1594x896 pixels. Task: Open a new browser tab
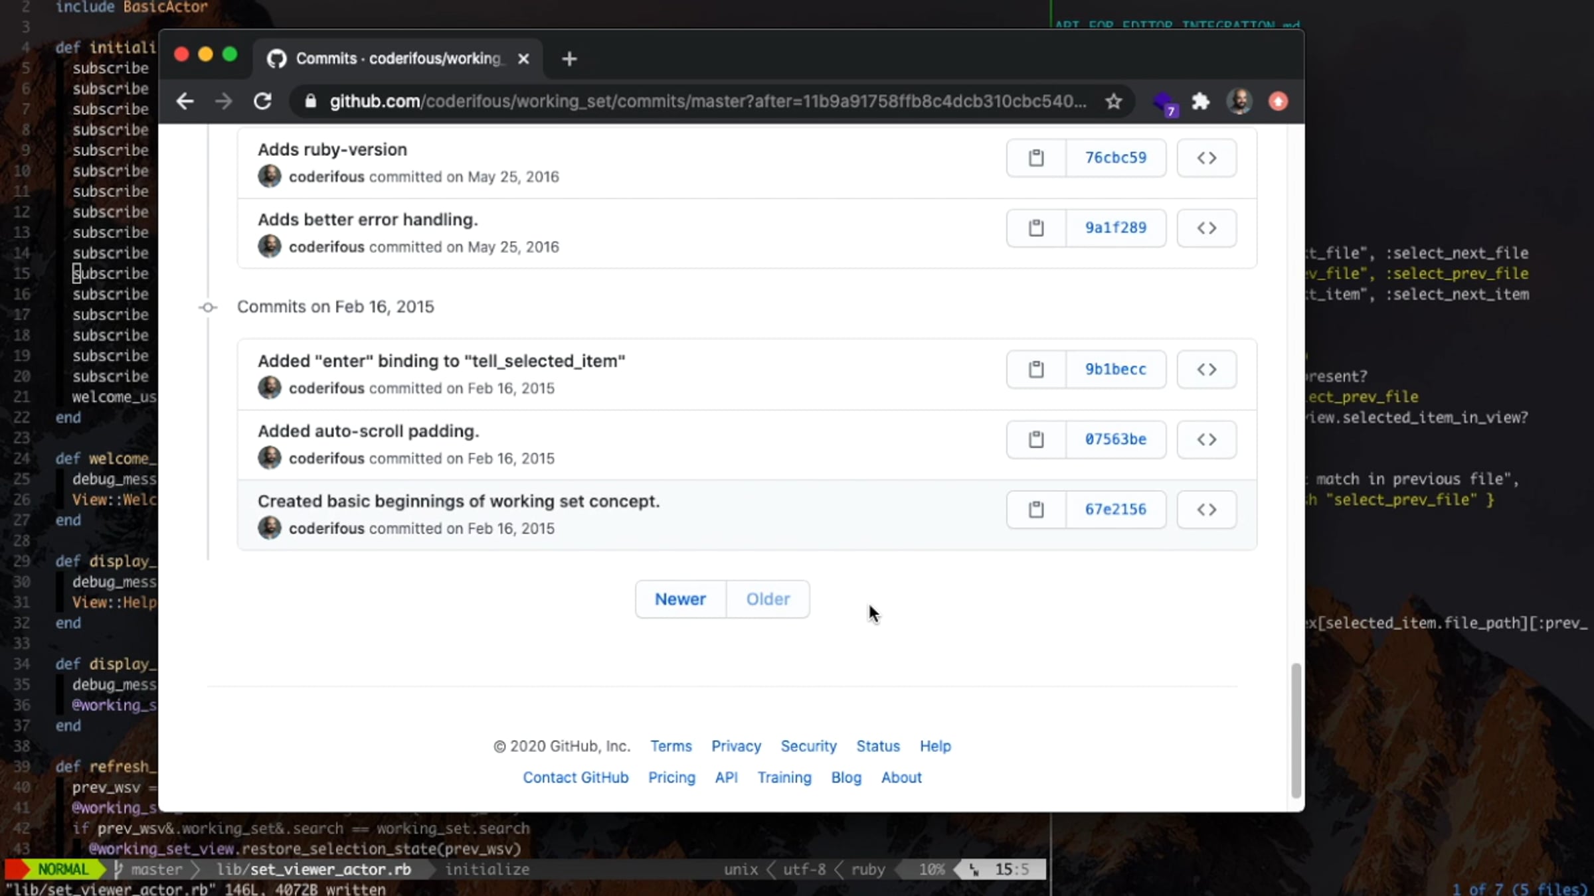(569, 59)
